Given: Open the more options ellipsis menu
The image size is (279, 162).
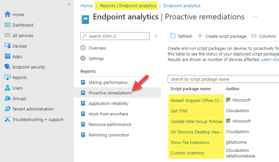Looking at the screenshot, I should [x=255, y=17].
